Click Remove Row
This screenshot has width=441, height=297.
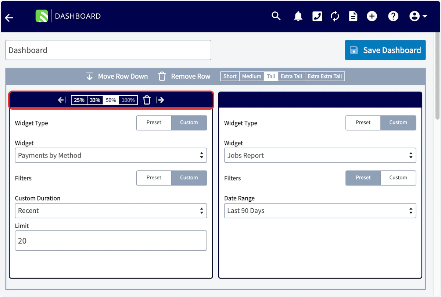(x=184, y=76)
